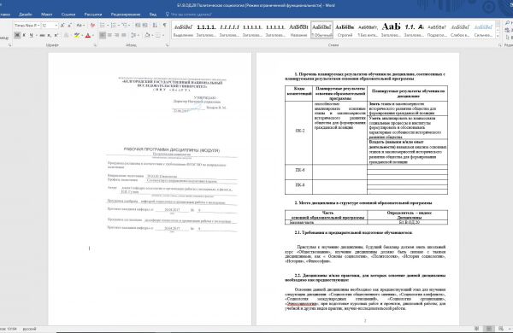Open the text effects button
The width and height of the screenshot is (513, 333).
tap(67, 35)
